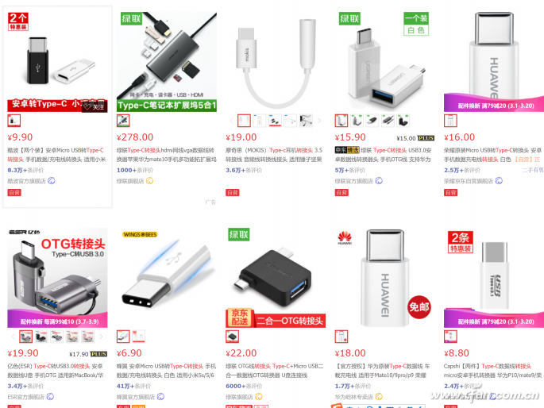Select second thumbnail under ¥6.90 蜂翼 adapter
This screenshot has width=544, height=408.
pos(139,337)
